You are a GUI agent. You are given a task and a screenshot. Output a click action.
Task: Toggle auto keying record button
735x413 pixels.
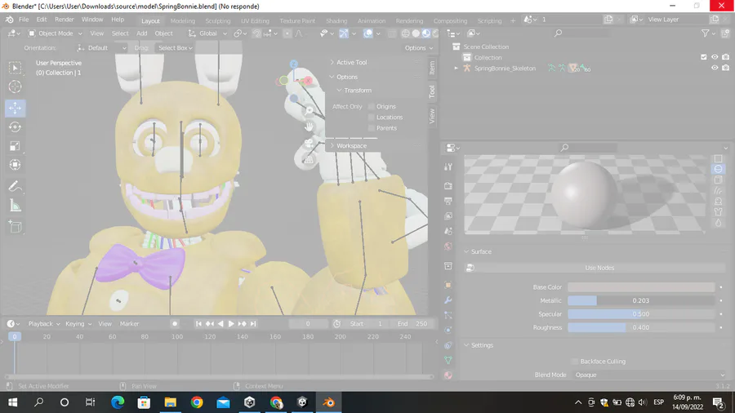(175, 323)
